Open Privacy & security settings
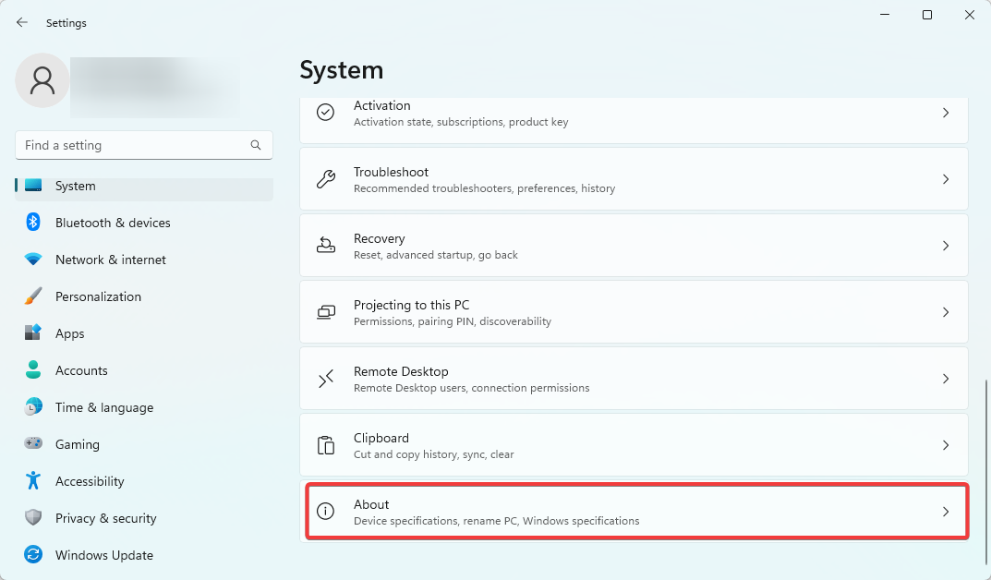 [144, 518]
